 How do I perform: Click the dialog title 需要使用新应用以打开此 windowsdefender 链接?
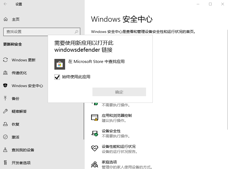coord(84,46)
